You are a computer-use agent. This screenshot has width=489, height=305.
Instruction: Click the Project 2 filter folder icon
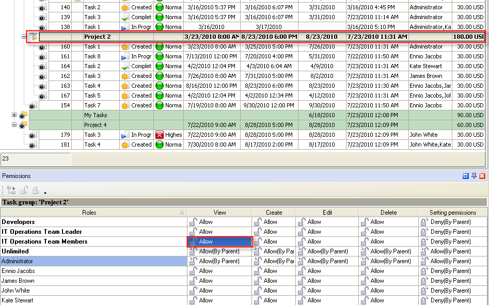point(33,37)
